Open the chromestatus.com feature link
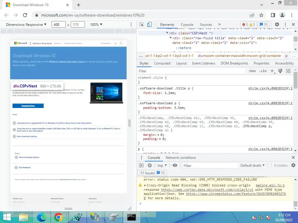Image resolution: width=298 pixels, height=223 pixels. pos(236,194)
